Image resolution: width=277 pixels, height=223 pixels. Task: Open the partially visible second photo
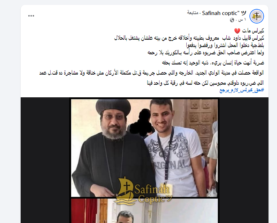pos(144,211)
